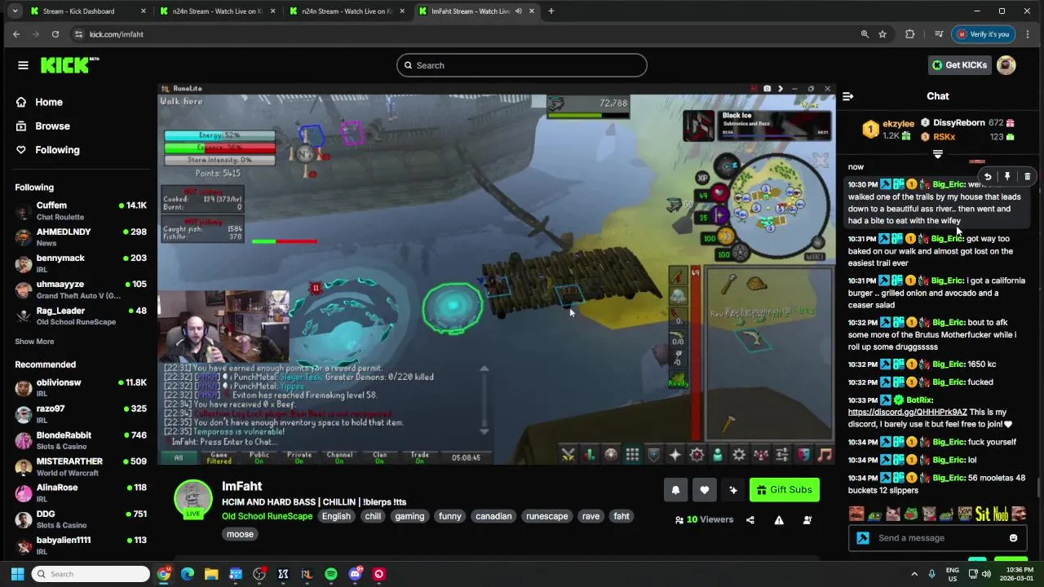
Task: Open in-game controls sliders tab
Action: coord(781,455)
